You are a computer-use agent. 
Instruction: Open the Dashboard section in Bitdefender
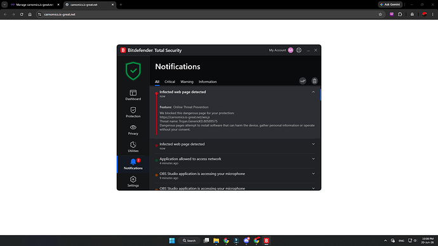(x=133, y=95)
